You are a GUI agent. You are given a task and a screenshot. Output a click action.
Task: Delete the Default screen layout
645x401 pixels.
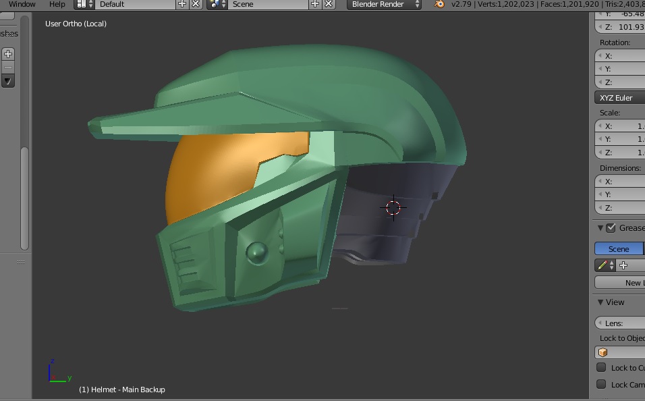196,4
